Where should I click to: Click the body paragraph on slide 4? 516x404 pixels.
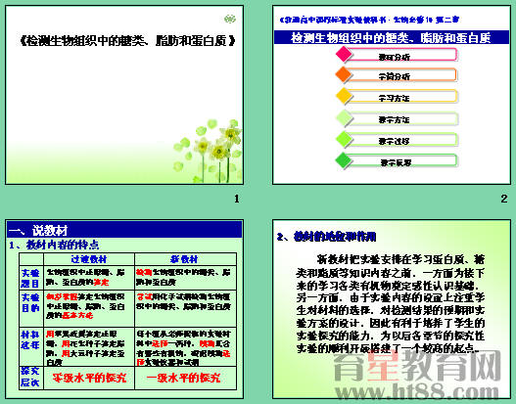pyautogui.click(x=391, y=304)
